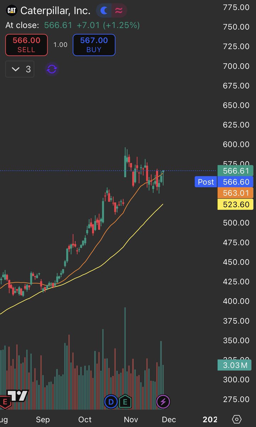
Task: Click the red 566.00 SELL button
Action: (26, 45)
